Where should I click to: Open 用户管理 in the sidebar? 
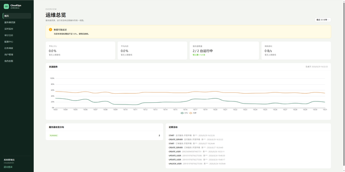click(17, 55)
